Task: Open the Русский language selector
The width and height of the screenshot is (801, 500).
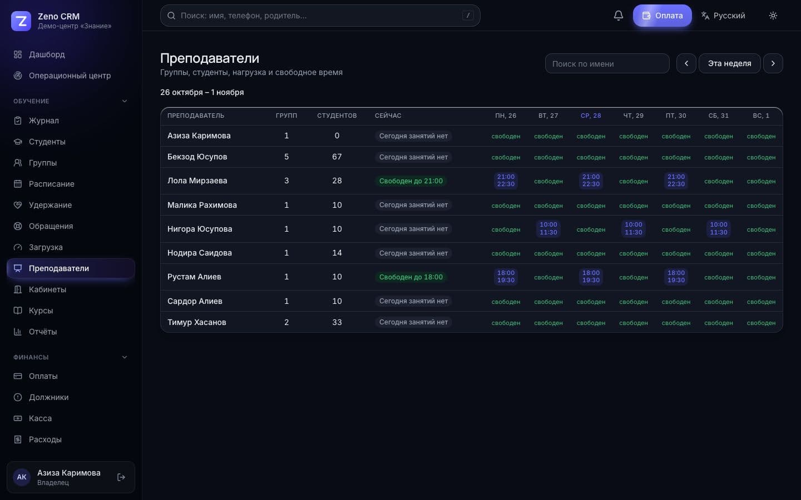Action: pyautogui.click(x=723, y=16)
